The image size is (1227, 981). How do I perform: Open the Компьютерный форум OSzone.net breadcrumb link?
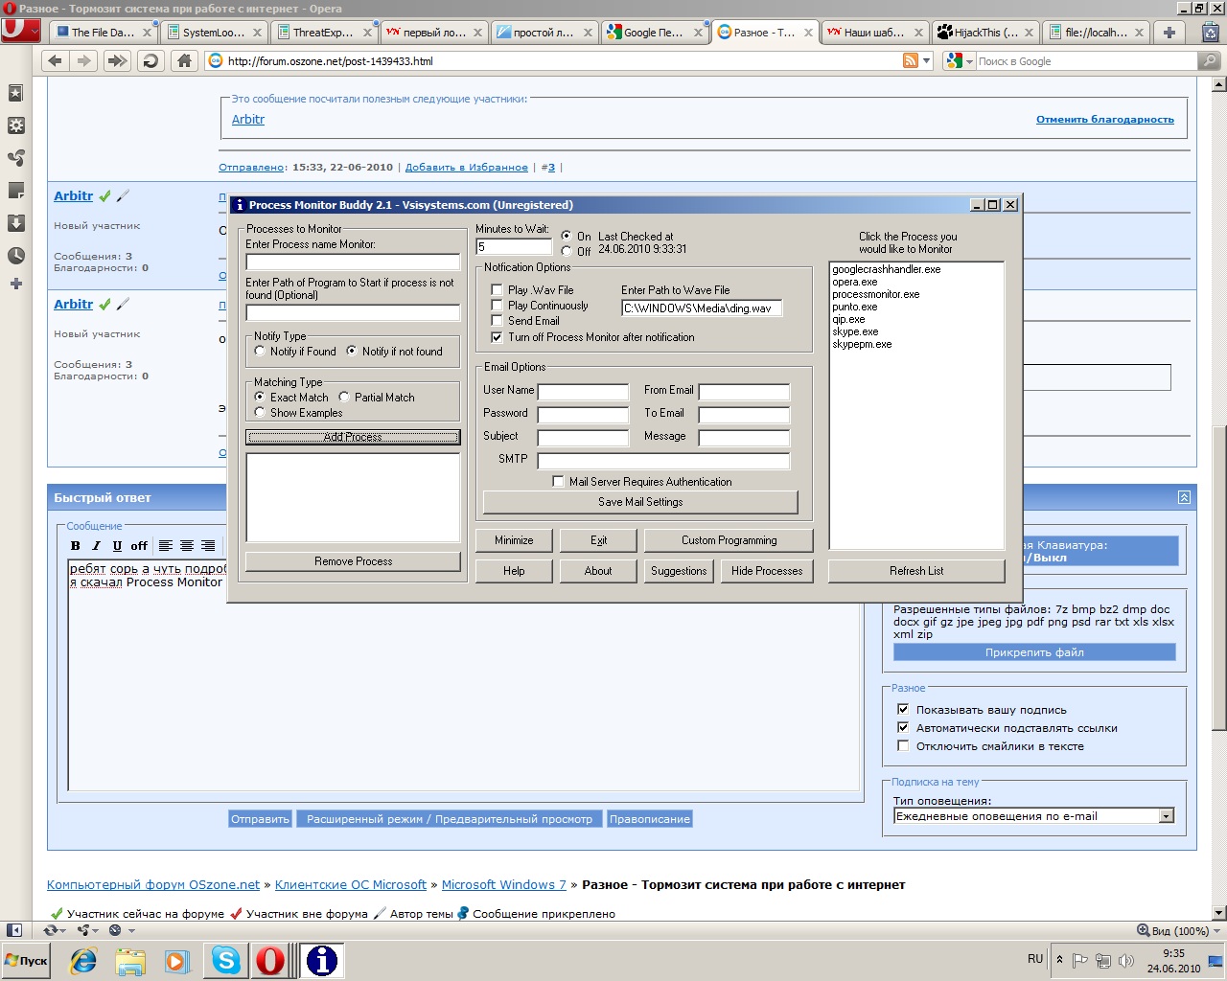pyautogui.click(x=153, y=885)
